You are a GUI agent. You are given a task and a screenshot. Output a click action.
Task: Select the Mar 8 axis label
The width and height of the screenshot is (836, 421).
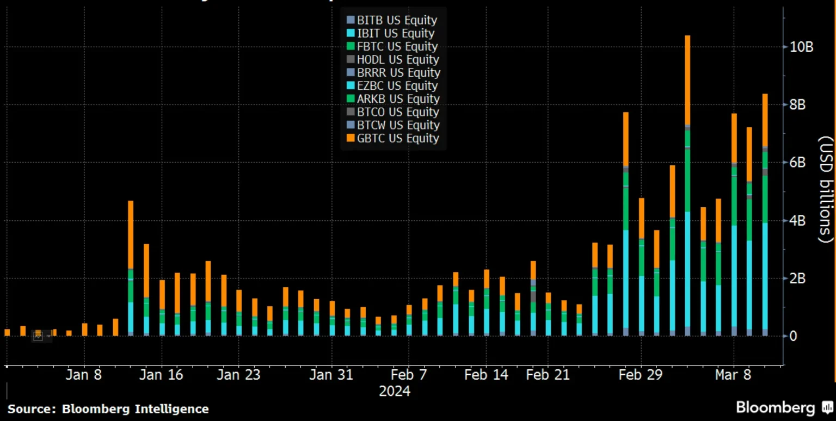[734, 375]
